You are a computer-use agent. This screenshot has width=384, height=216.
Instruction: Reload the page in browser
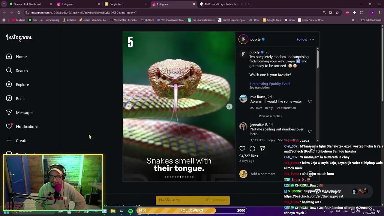point(19,13)
